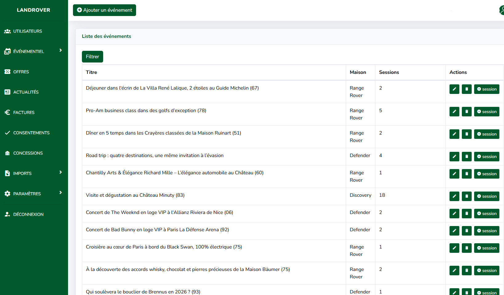This screenshot has width=504, height=295.
Task: Edit the Chantilly Arts & Élégance event
Action: point(454,174)
